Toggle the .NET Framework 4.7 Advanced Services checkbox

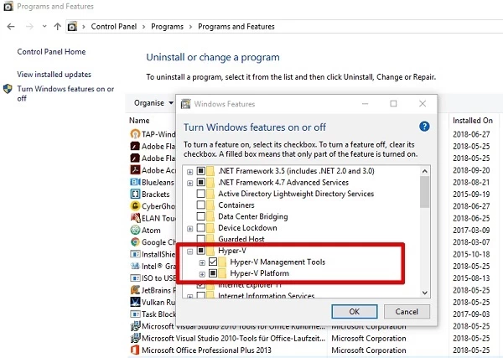[201, 182]
